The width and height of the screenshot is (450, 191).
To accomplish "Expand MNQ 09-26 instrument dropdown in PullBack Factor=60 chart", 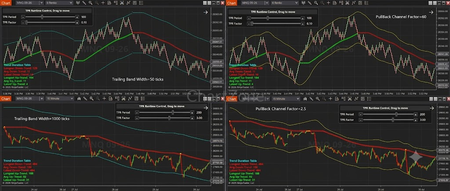I will click(x=267, y=3).
